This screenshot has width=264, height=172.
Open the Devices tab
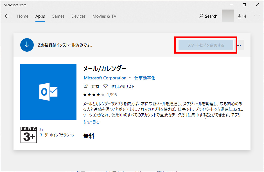point(78,16)
